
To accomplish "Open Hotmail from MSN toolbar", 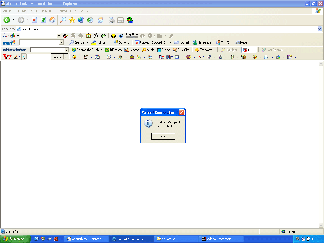I will [181, 42].
